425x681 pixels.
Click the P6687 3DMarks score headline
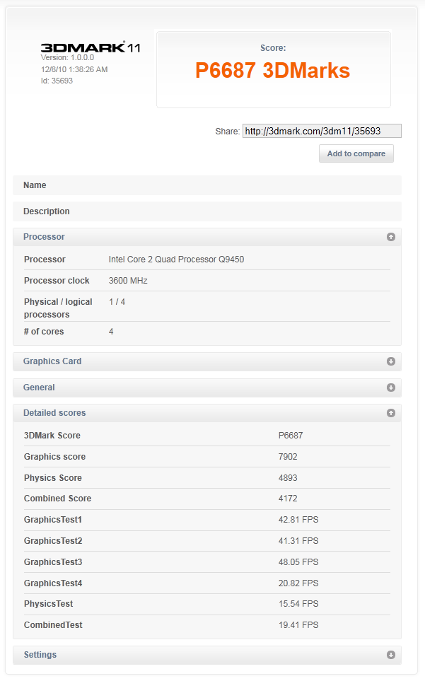pos(273,70)
